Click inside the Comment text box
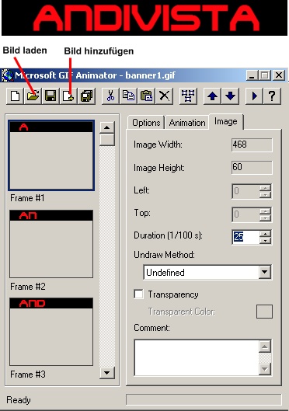289x411 pixels. click(x=197, y=357)
